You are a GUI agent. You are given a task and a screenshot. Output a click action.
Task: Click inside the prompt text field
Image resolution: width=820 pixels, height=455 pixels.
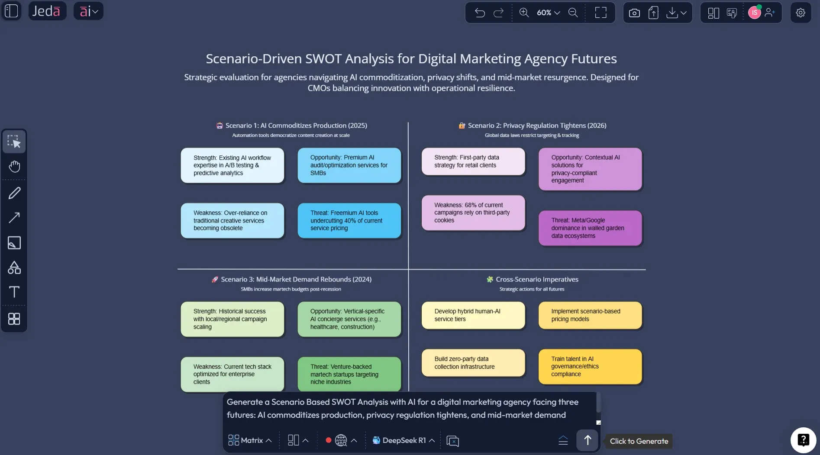(x=403, y=409)
